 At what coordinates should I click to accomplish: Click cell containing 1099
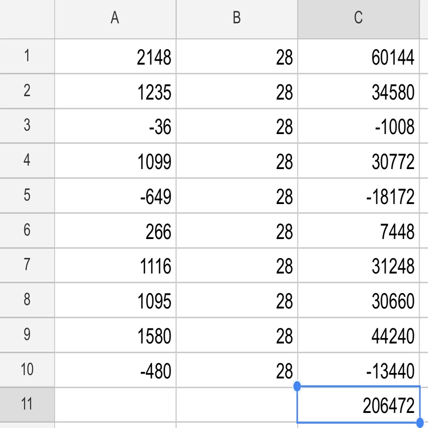pyautogui.click(x=115, y=160)
